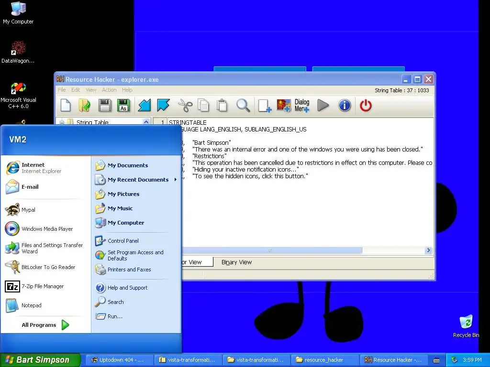Select the Microsoft Visual C++ 6.0 desktop icon
Screen dimensions: 490x367
tap(18, 95)
